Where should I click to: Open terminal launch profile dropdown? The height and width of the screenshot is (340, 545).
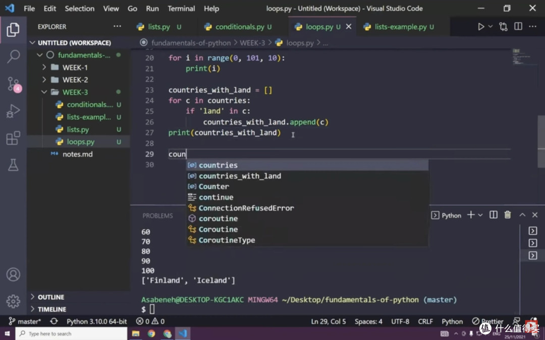click(x=480, y=216)
